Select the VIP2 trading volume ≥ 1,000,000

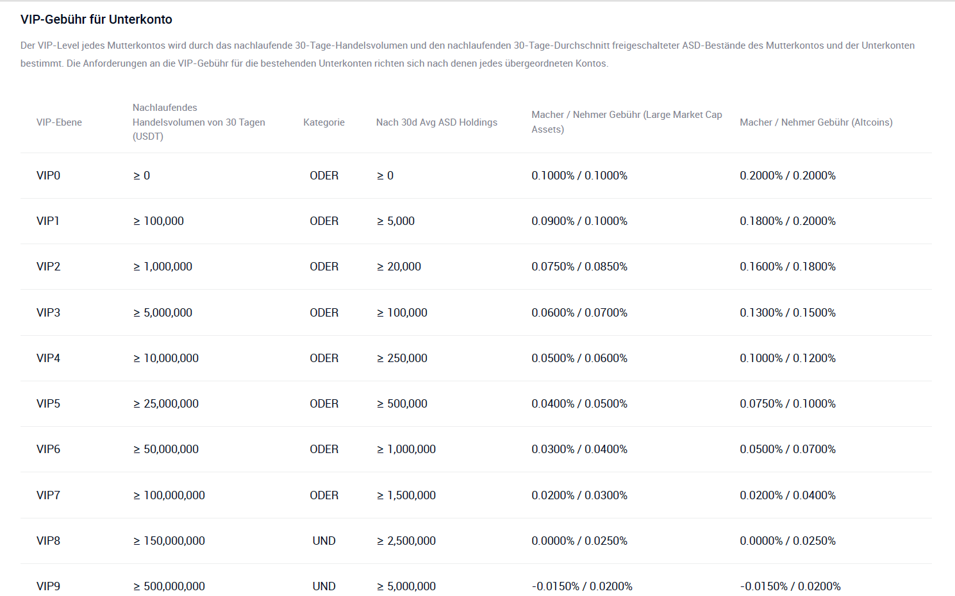tap(163, 267)
